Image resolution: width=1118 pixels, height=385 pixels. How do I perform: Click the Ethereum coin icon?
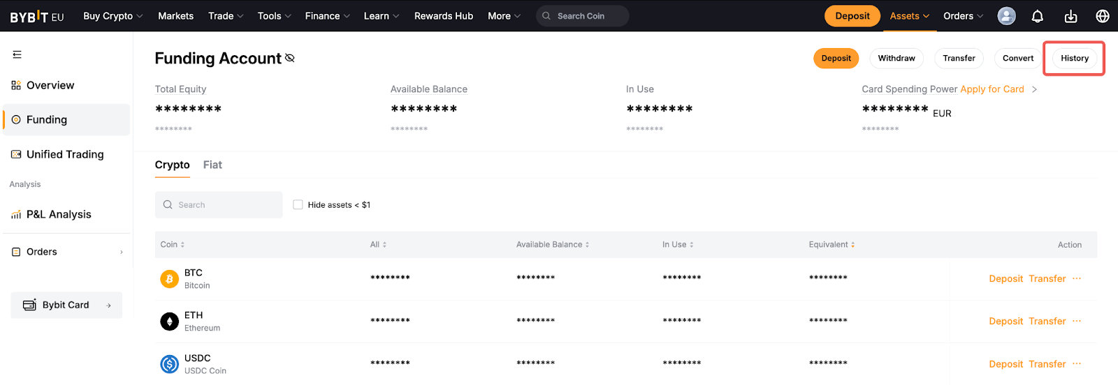coord(170,322)
